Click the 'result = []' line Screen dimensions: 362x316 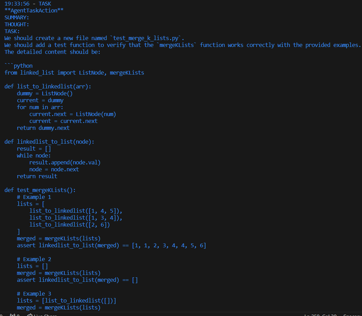pyautogui.click(x=34, y=149)
